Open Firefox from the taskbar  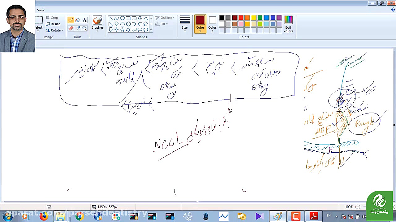pyautogui.click(x=44, y=216)
